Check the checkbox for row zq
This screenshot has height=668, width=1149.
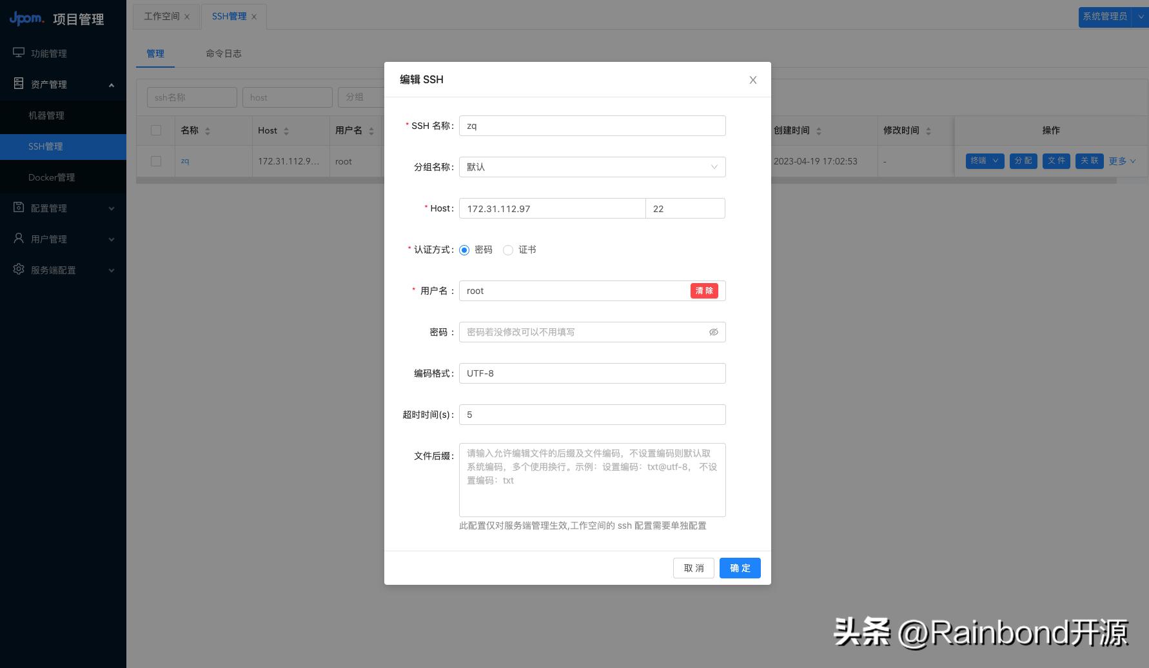tap(155, 161)
